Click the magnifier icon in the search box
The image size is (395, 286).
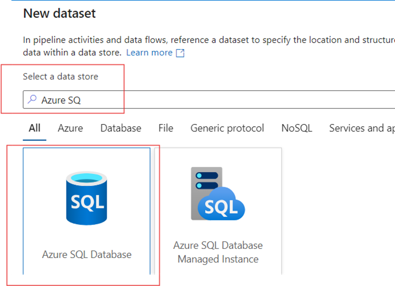click(32, 99)
